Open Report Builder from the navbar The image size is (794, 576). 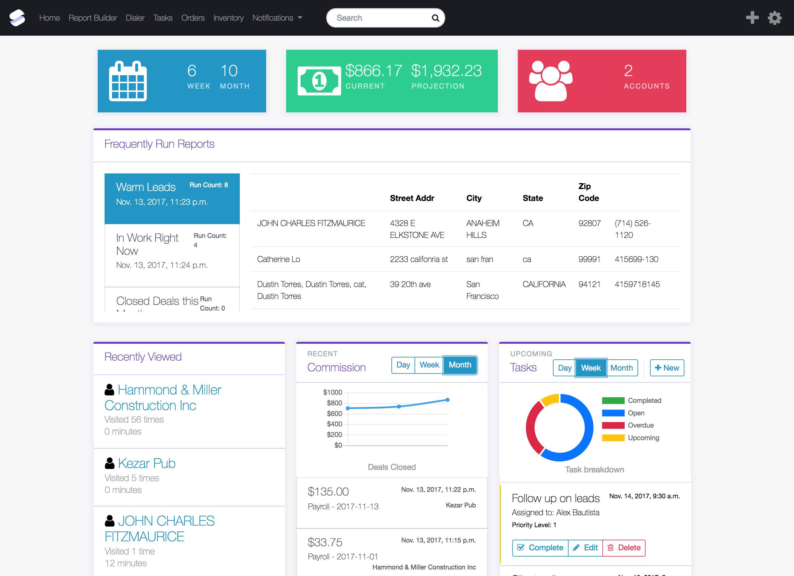click(92, 18)
